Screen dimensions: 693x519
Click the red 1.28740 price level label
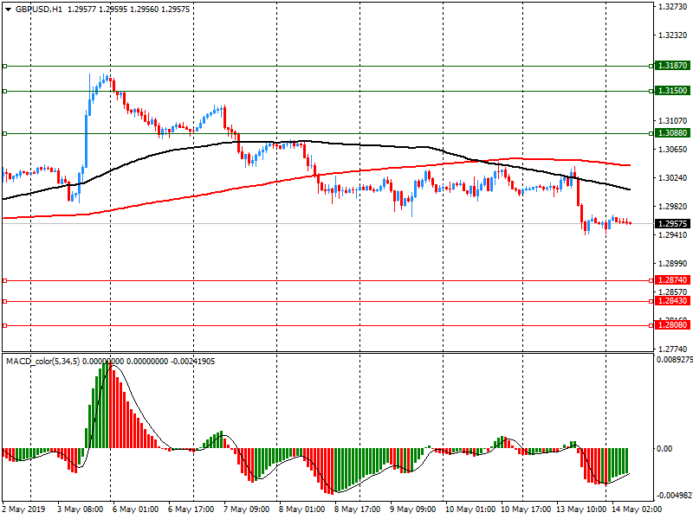(672, 280)
